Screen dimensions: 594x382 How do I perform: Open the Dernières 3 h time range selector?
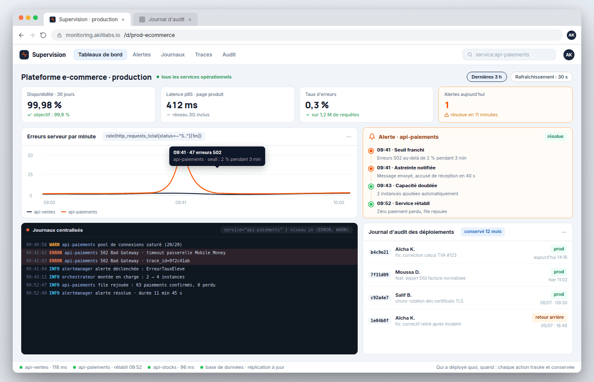487,77
